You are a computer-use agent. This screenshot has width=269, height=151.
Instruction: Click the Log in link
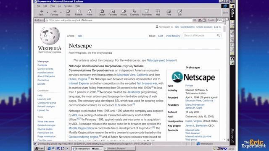tap(217, 27)
